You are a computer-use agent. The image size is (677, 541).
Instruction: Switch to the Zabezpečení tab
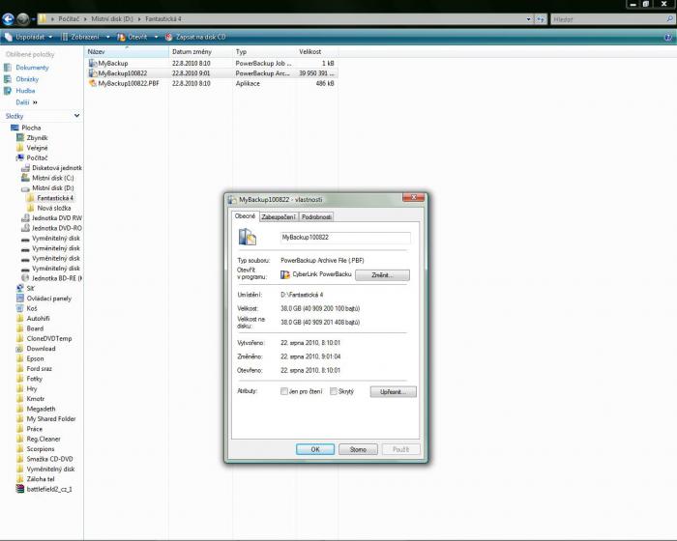[x=279, y=217]
